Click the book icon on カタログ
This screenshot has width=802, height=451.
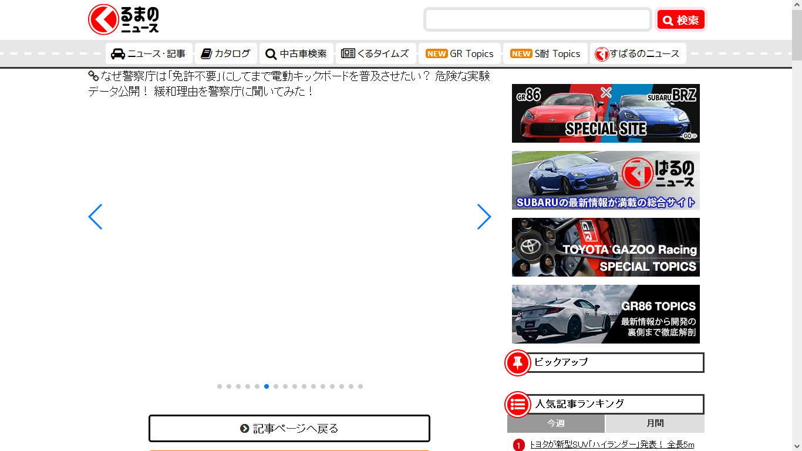pos(206,53)
